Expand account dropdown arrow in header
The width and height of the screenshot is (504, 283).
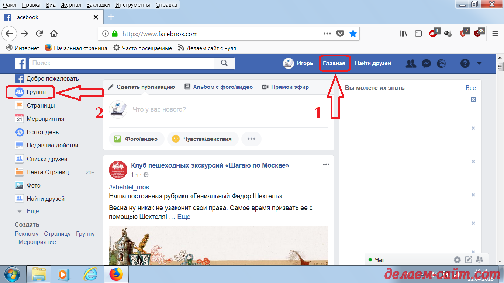479,63
